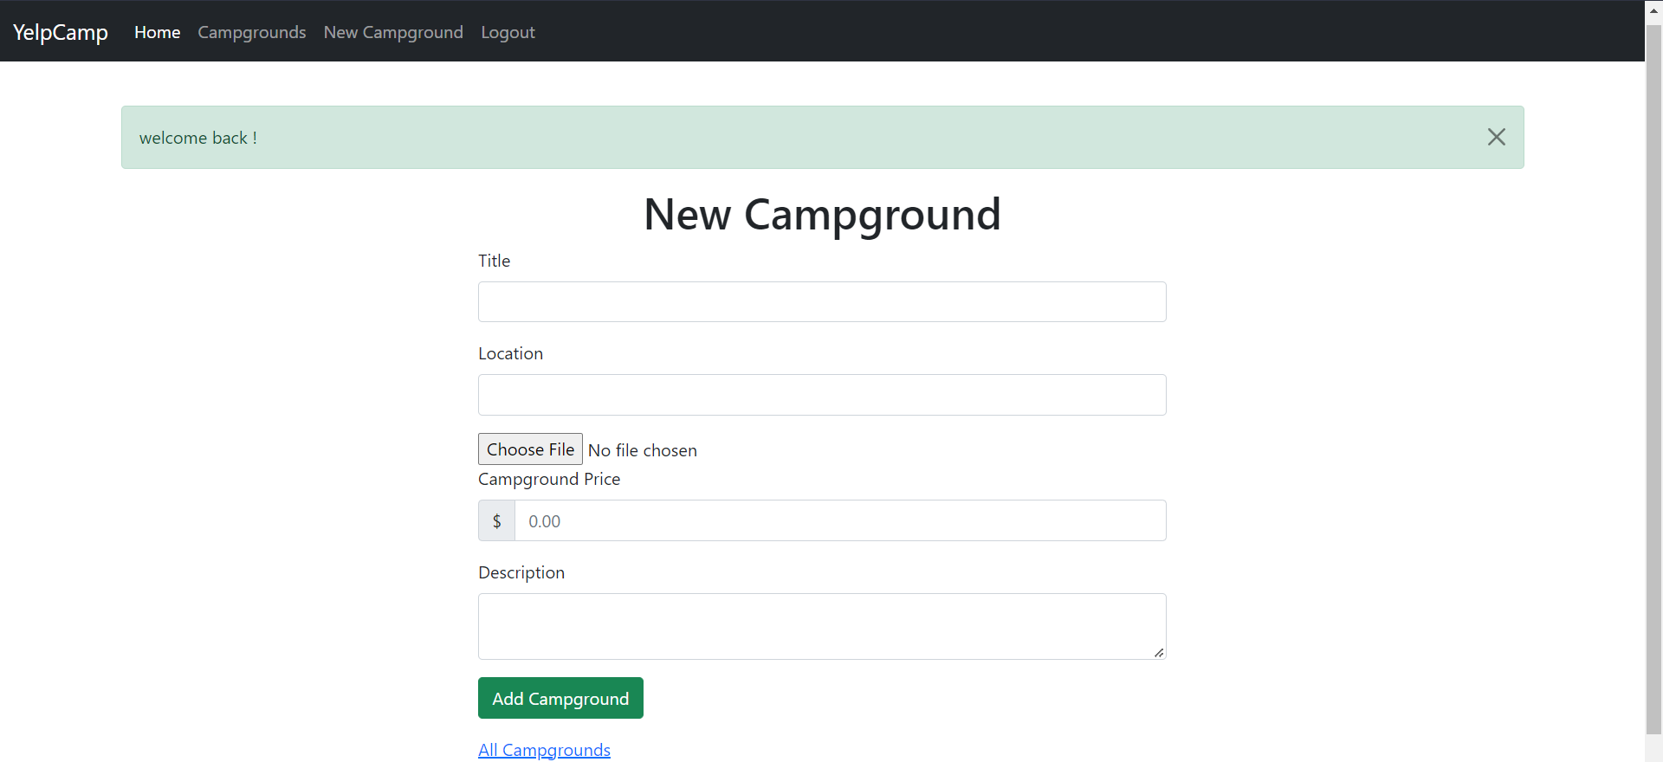
Task: Dismiss the welcome back alert
Action: [x=1496, y=137]
